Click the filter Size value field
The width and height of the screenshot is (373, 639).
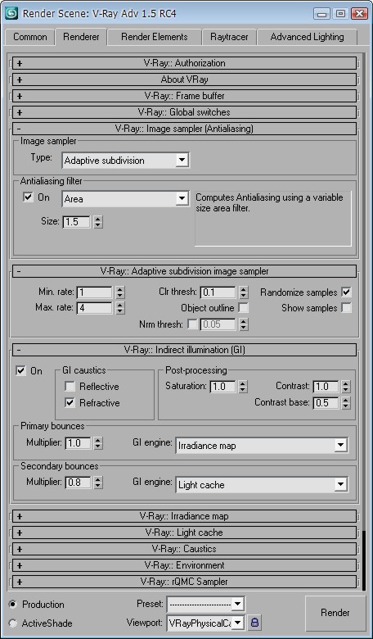(x=76, y=222)
